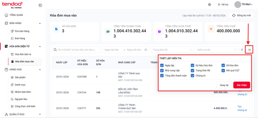Click the Bán hàng store icon
Screen dimensions: 258x118
(x=6, y=23)
